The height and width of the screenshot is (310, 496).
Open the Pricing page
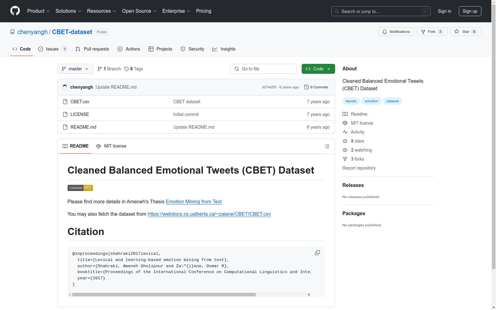coord(204,11)
